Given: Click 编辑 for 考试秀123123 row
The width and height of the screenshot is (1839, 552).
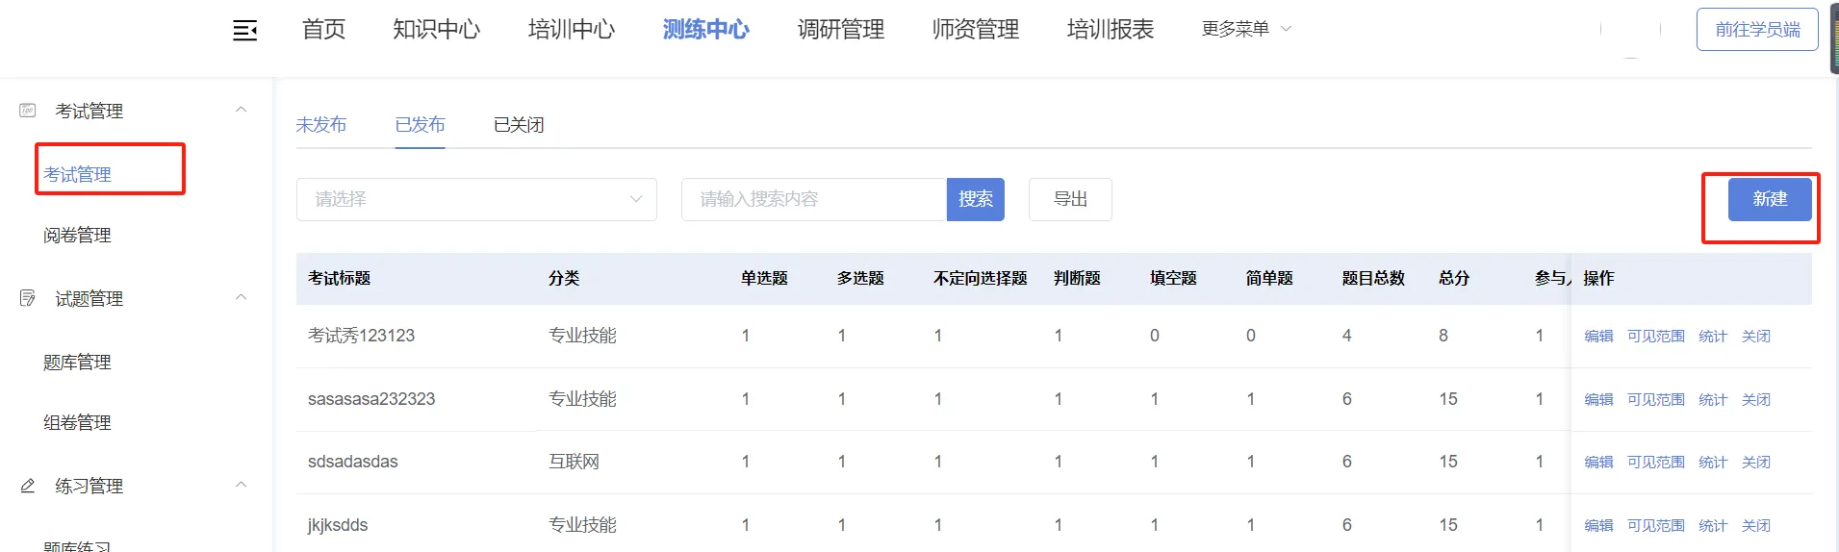Looking at the screenshot, I should point(1598,337).
